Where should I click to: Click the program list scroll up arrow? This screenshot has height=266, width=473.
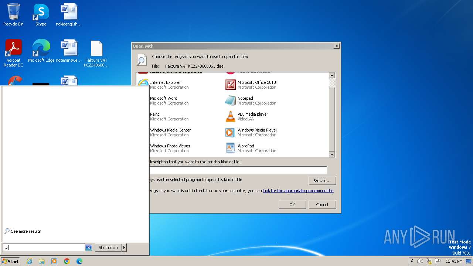click(x=332, y=75)
